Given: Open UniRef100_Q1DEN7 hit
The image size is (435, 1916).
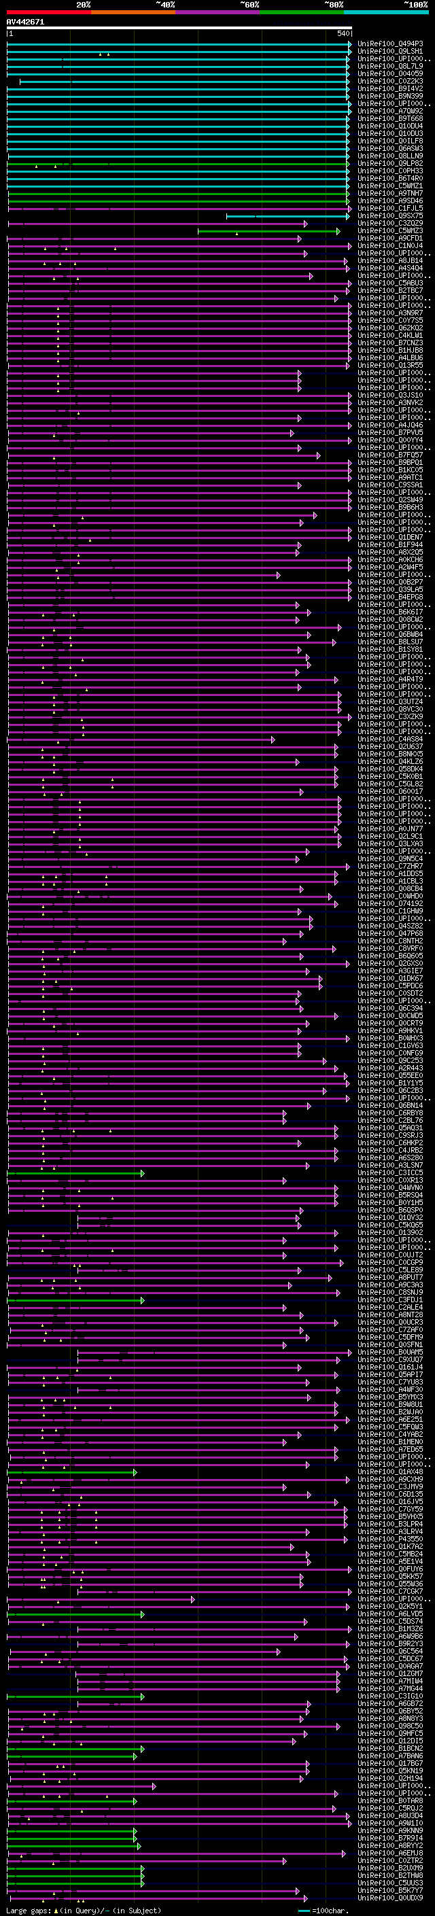Looking at the screenshot, I should coord(390,537).
